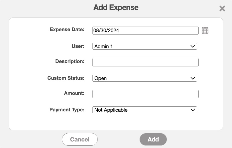Expand User list via its chevron arrow
232x148 pixels.
[193, 46]
